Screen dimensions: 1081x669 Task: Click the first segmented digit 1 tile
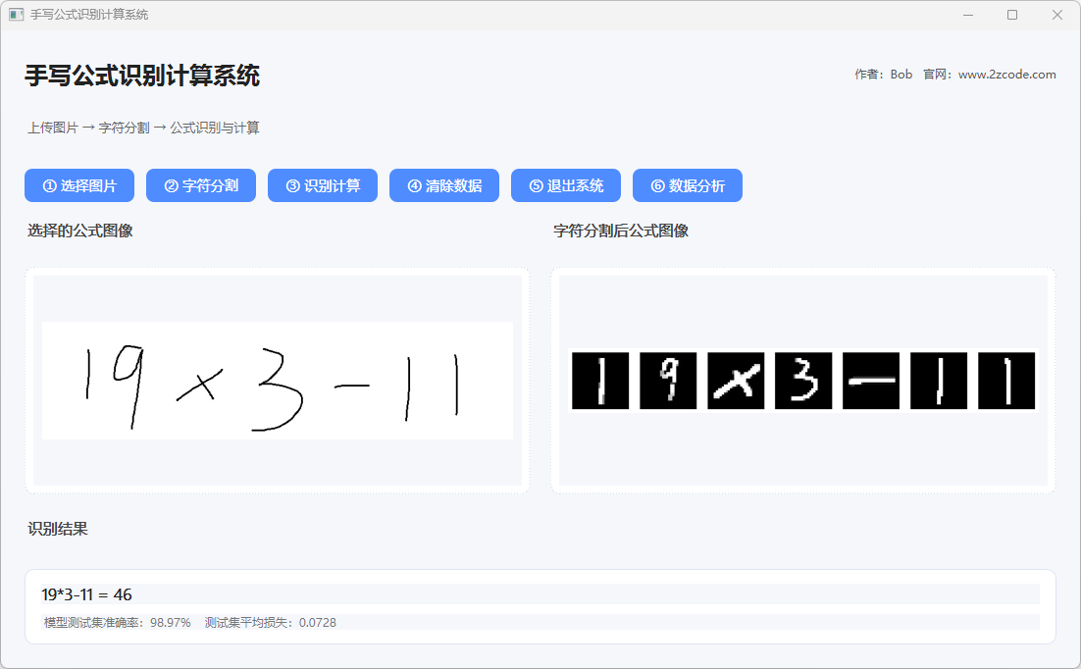tap(600, 381)
